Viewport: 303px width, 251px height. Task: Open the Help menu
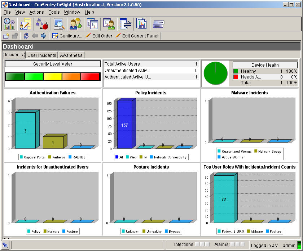point(89,12)
